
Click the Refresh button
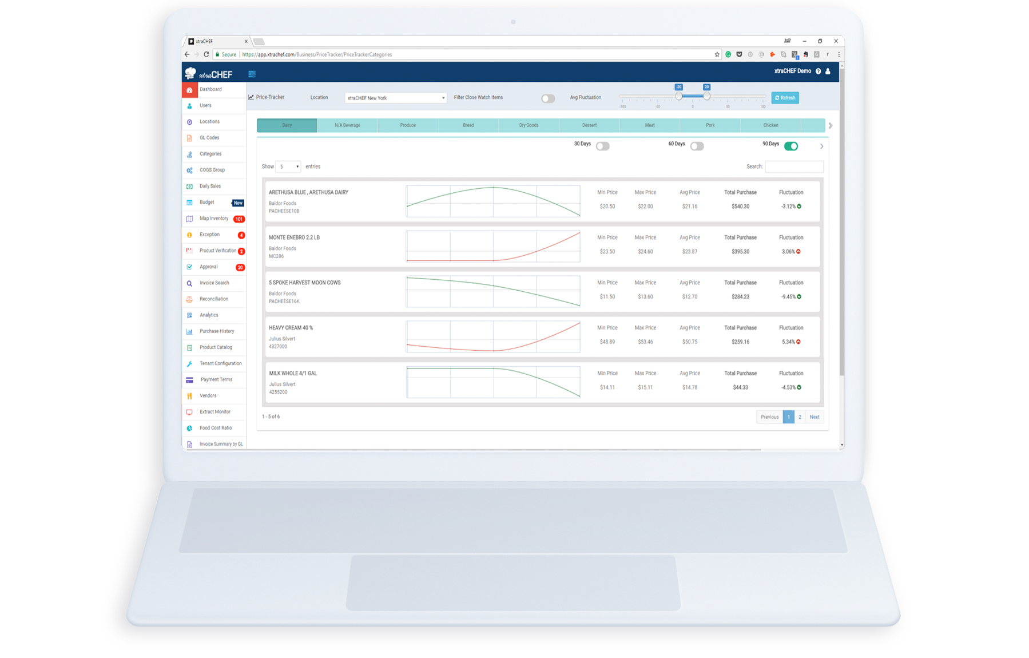tap(785, 98)
